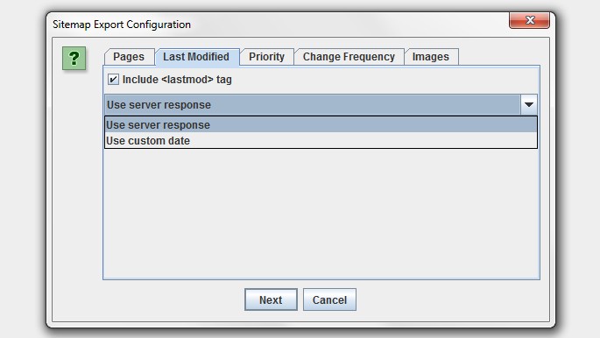
Task: Click the black triangle at the combo box's right
Action: point(529,104)
